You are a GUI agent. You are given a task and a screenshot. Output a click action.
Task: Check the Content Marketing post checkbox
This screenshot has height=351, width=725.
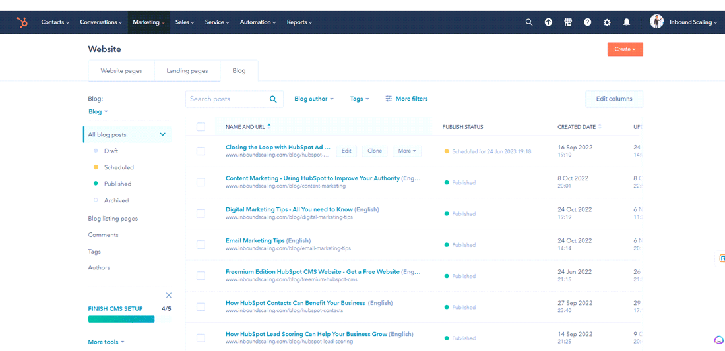tap(201, 182)
